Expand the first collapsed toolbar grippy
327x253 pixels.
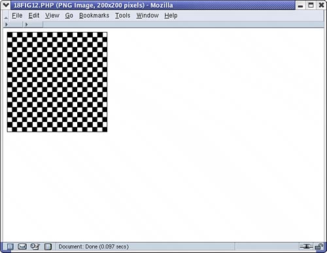[x=7, y=25]
